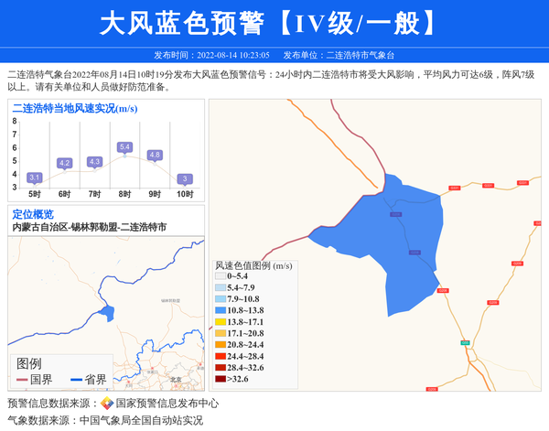Pick the 0~5.4 legend color swatch
The height and width of the screenshot is (431, 549).
tap(221, 276)
